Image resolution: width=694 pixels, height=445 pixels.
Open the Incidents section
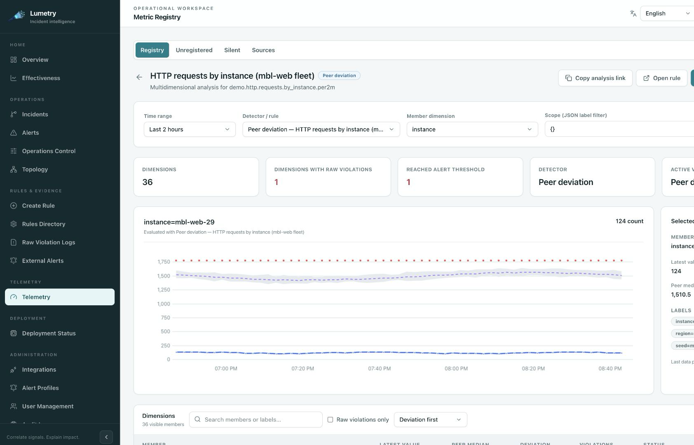60,114
